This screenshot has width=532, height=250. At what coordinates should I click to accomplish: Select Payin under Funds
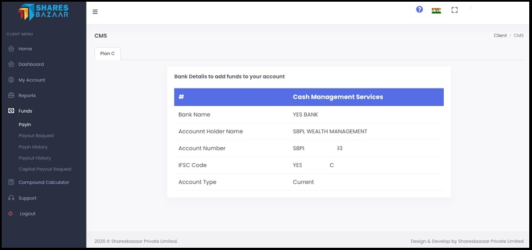[25, 124]
